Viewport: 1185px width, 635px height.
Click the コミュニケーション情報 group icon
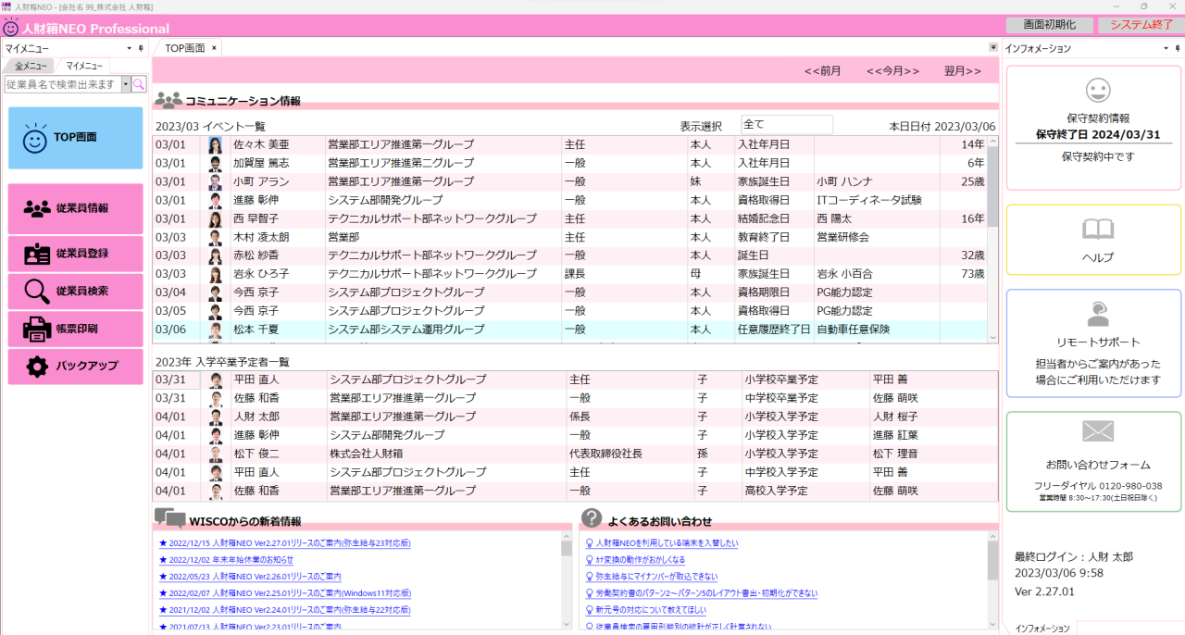coord(168,100)
